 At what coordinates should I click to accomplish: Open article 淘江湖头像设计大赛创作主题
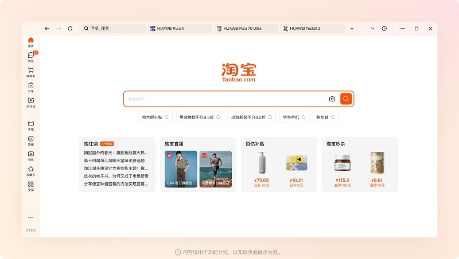[x=116, y=168]
